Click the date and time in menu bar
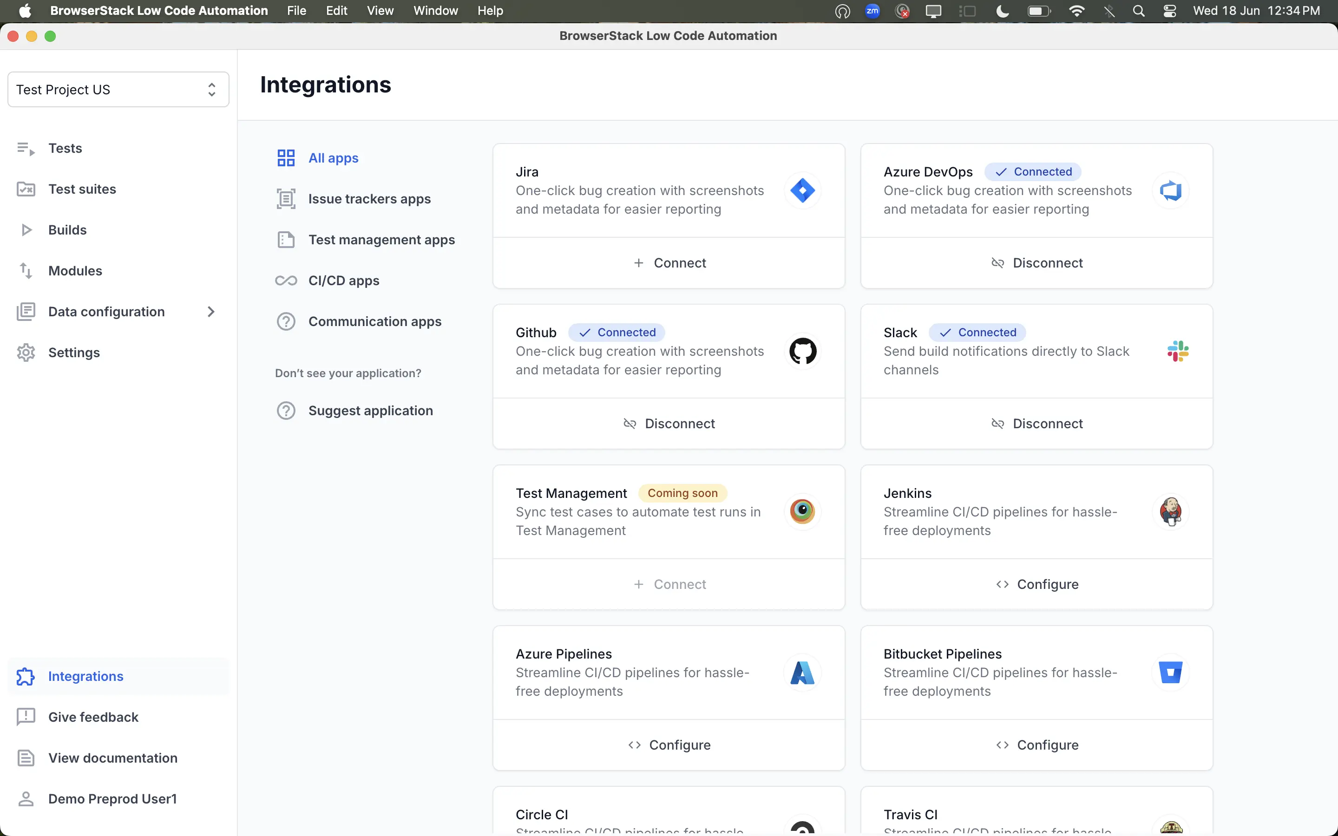This screenshot has height=836, width=1338. [1256, 11]
